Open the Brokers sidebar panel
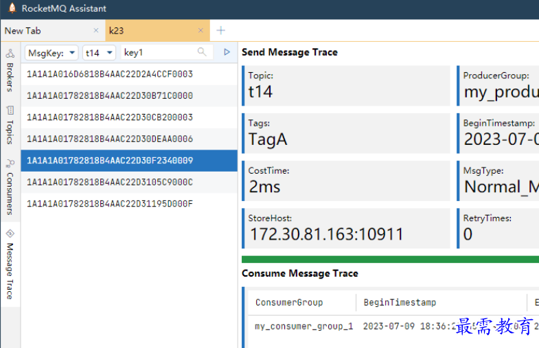Screen dimensions: 539x348 point(10,71)
